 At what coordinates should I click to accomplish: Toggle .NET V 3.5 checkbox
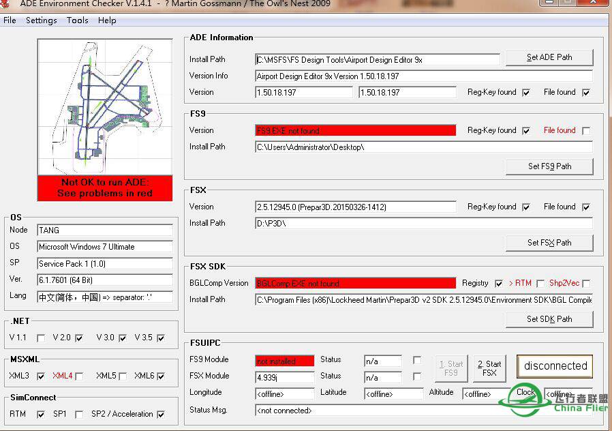(161, 338)
